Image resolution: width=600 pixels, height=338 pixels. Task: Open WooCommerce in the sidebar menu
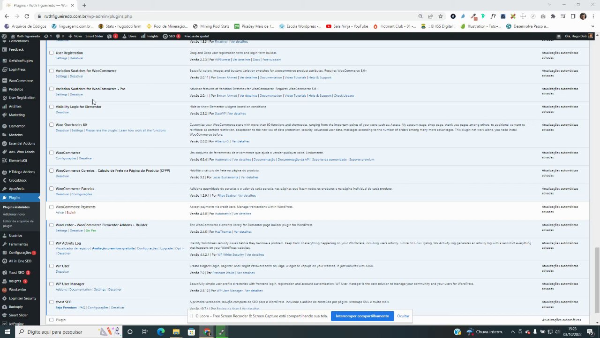click(x=21, y=81)
